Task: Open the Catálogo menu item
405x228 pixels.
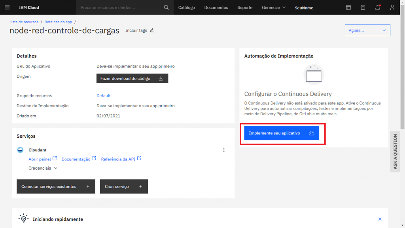Action: coord(187,7)
